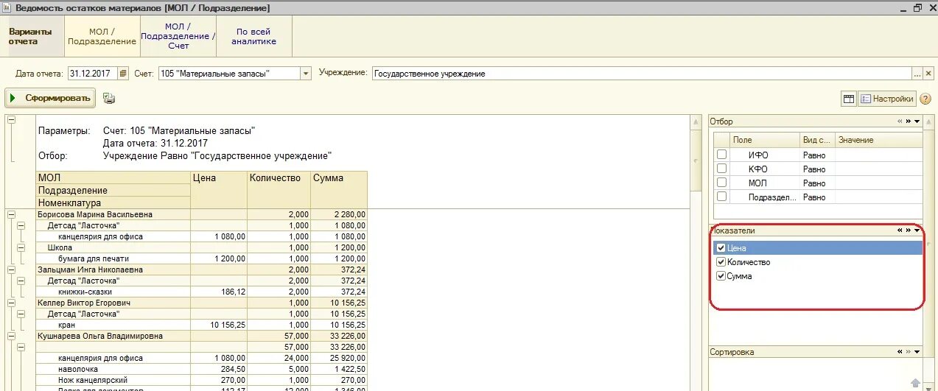Screen dimensions: 938x391
Task: Clear the Учреждение field with the X button
Action: [928, 74]
